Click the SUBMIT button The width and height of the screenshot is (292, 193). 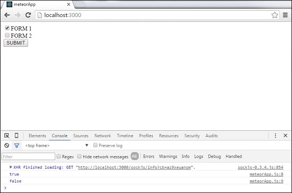tap(16, 43)
